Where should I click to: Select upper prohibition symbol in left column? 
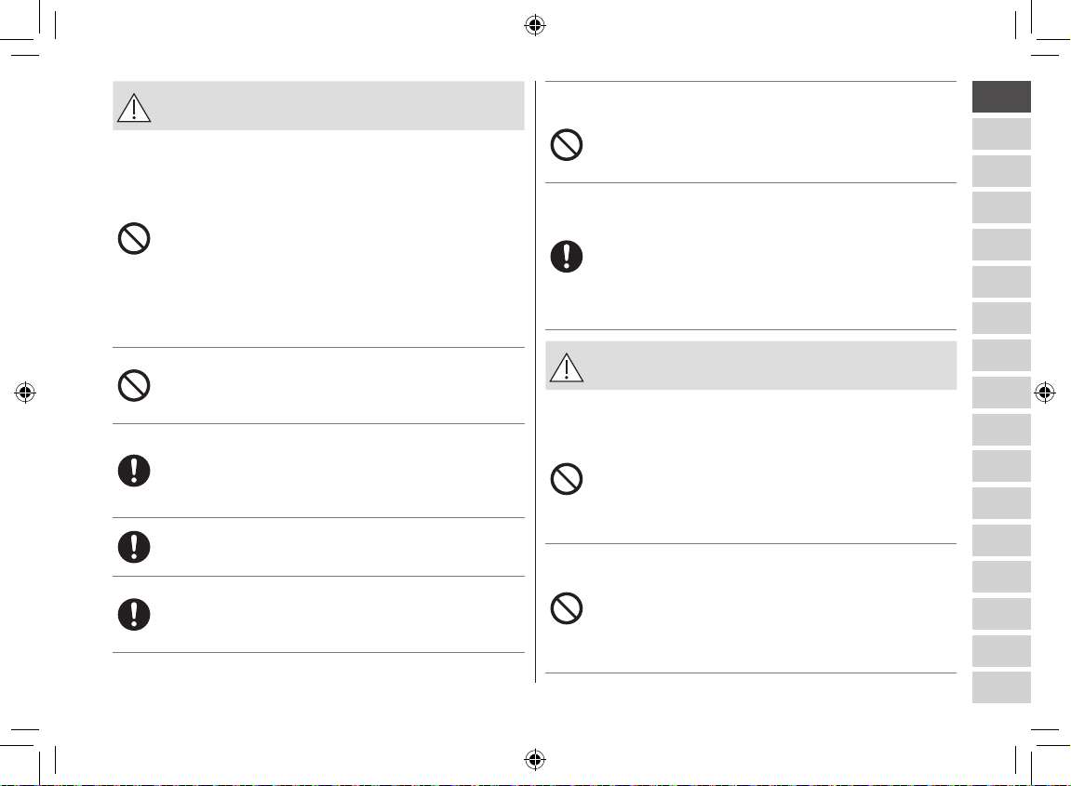click(134, 238)
